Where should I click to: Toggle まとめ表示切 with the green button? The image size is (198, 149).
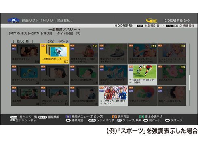tap(141, 117)
